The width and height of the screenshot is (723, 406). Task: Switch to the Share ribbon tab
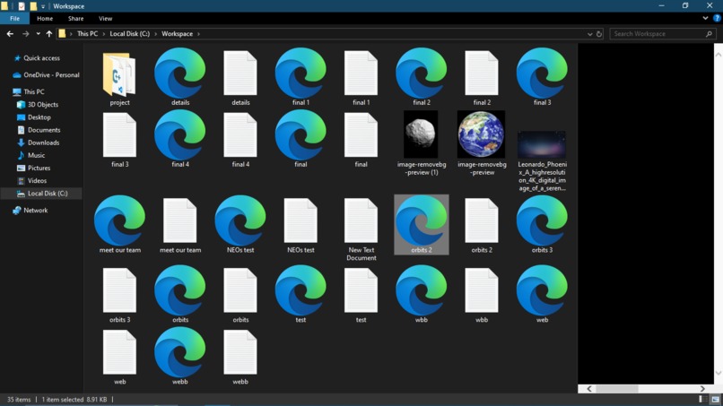(x=75, y=19)
